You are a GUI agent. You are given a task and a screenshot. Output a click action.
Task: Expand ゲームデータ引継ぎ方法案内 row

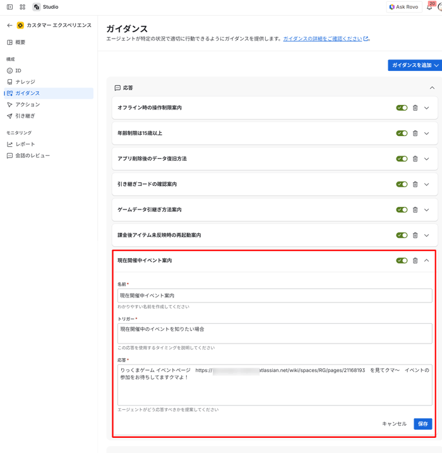pos(427,210)
